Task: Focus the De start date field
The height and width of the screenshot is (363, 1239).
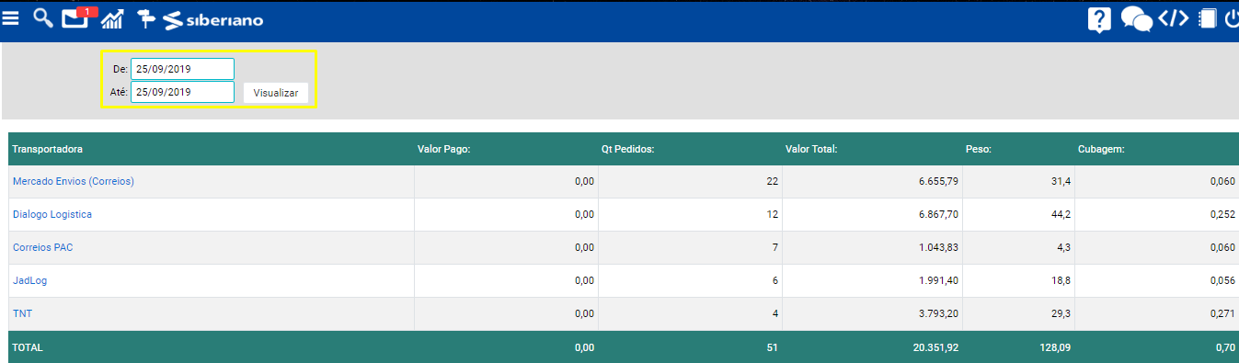Action: tap(182, 69)
